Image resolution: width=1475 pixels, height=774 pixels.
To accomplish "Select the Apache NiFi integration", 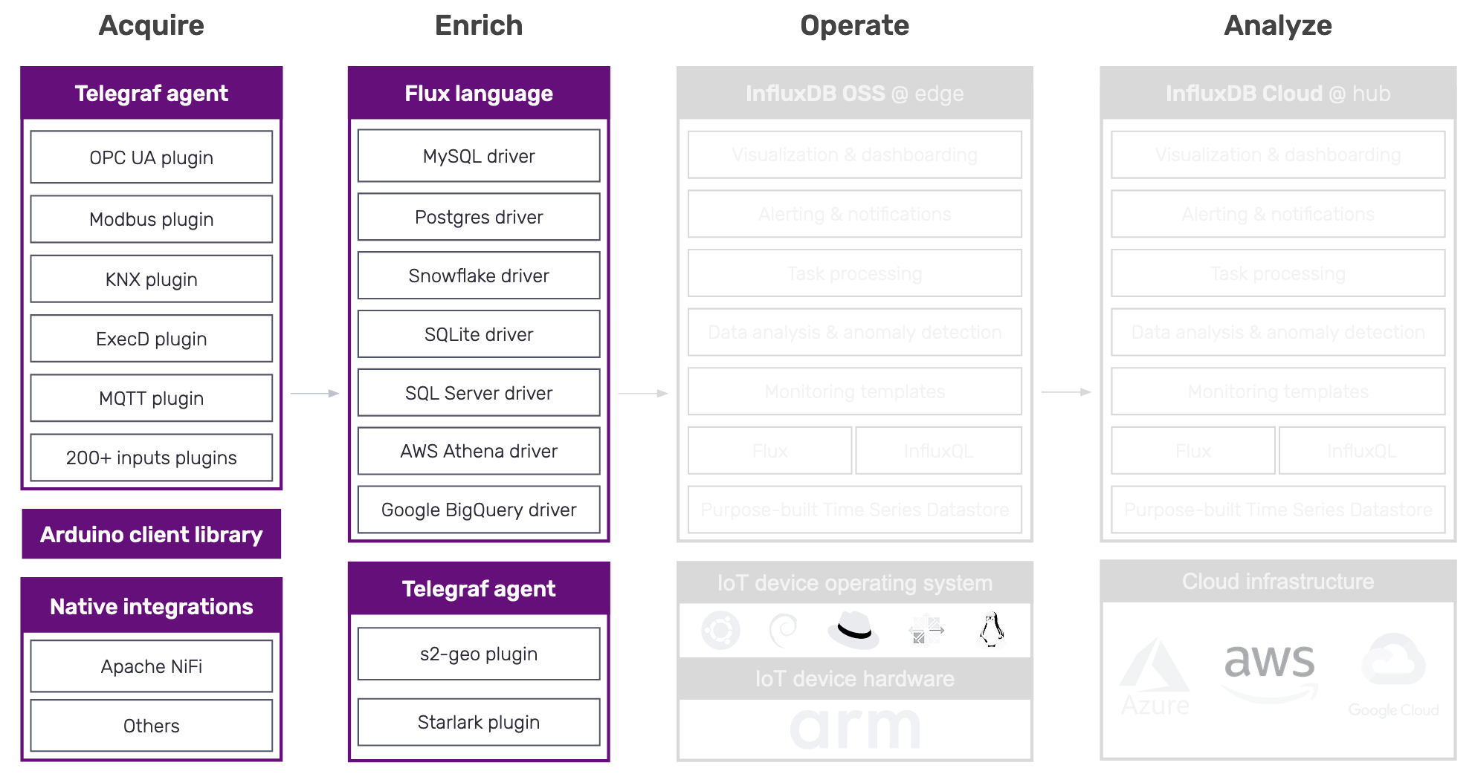I will [152, 666].
